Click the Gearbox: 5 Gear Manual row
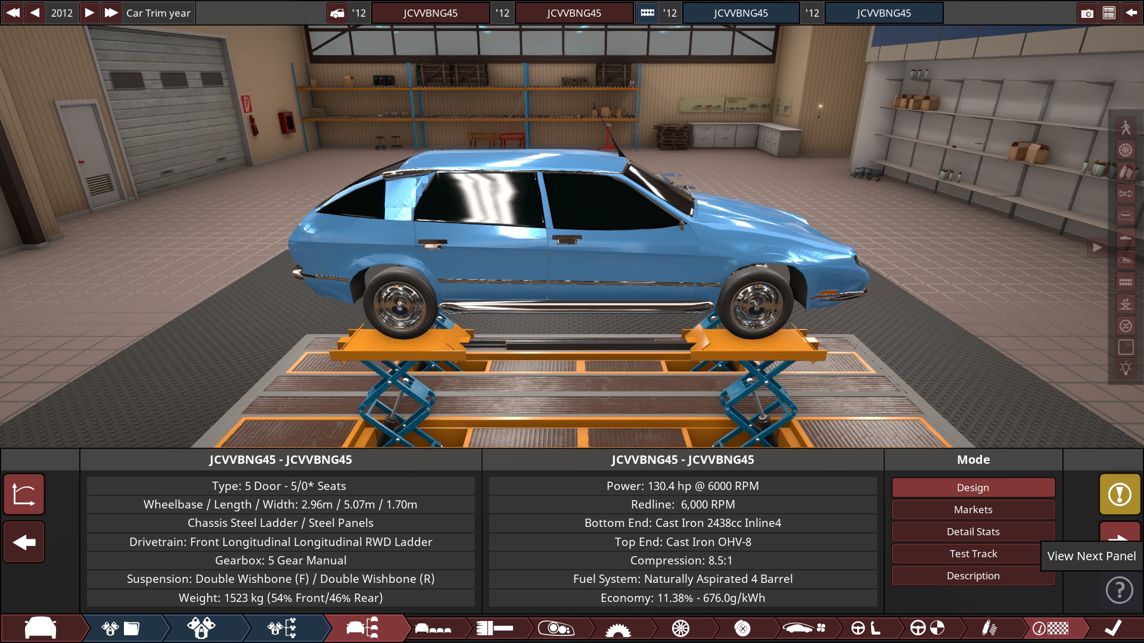The height and width of the screenshot is (643, 1144). pyautogui.click(x=281, y=560)
